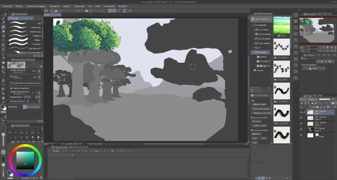Click the Fill paint-bucket icon in command bar
Image resolution: width=337 pixels, height=180 pixels.
click(x=86, y=11)
